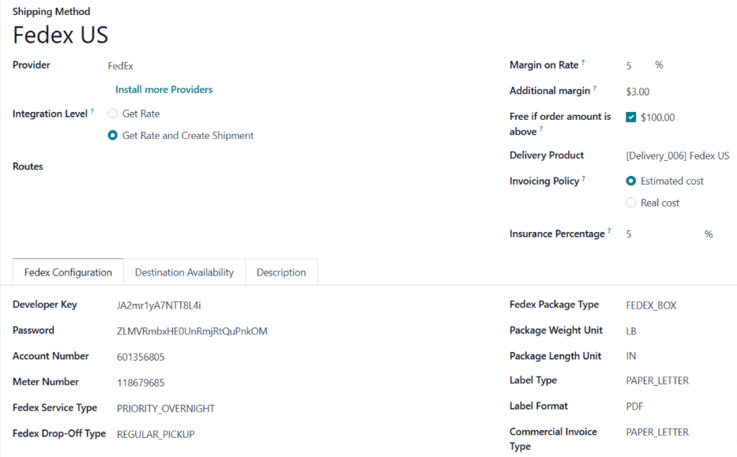This screenshot has width=737, height=457.
Task: Select the Fedex Configuration tab
Action: (67, 272)
